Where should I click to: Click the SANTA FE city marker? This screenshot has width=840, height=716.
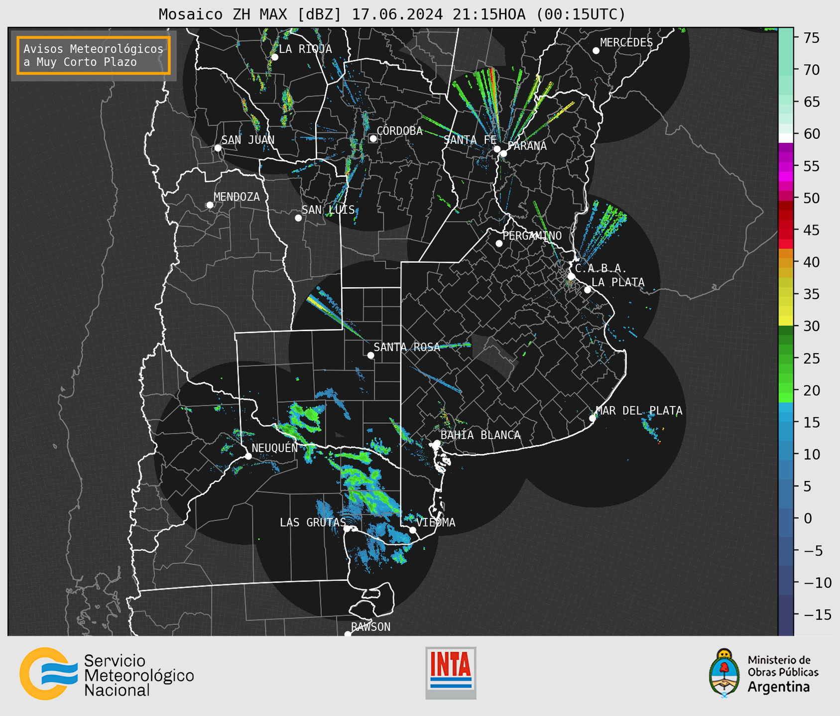coord(497,149)
